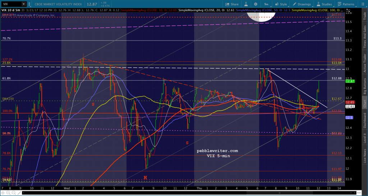The height and width of the screenshot is (196, 368).
Task: Click the scrollbar left arrow
Action: [23, 193]
